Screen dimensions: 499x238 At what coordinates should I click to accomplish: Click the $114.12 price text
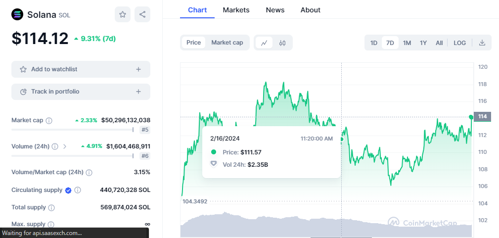click(40, 38)
